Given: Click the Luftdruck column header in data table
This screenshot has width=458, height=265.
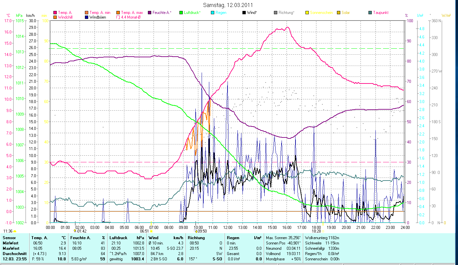Looking at the screenshot, I should click(x=118, y=238).
